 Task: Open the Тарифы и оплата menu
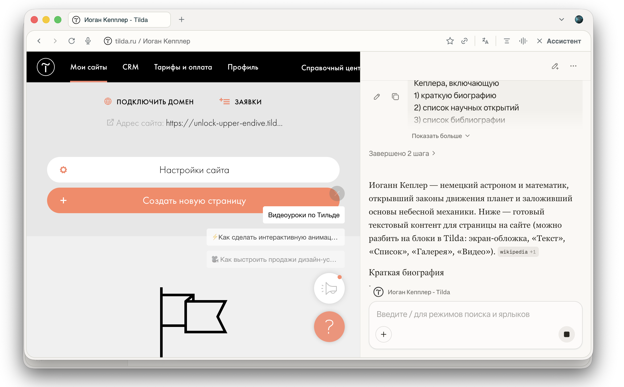pos(183,67)
